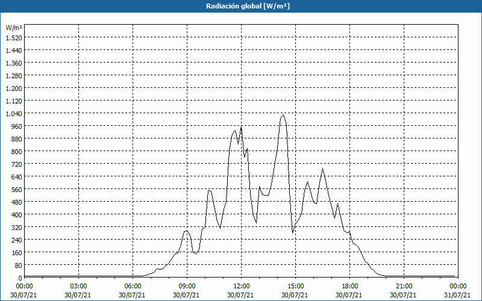Screen dimensions: 482x301
Task: Select the "21:00" x-axis time label
Action: click(404, 287)
